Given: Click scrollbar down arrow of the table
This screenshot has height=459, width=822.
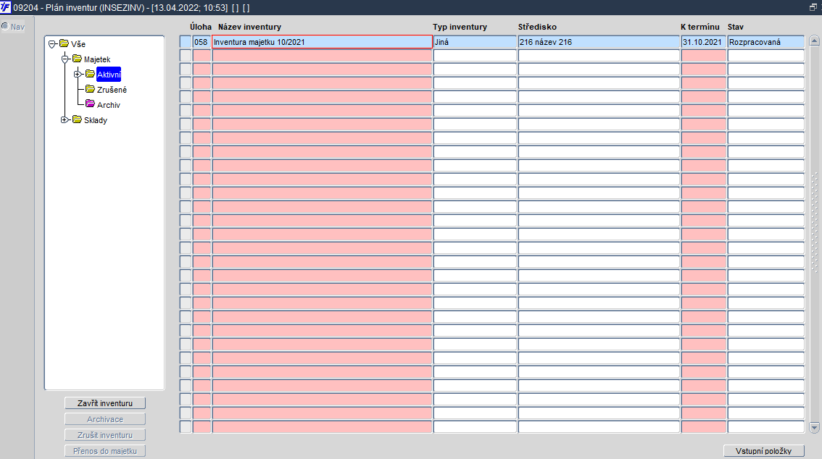Looking at the screenshot, I should [x=814, y=428].
